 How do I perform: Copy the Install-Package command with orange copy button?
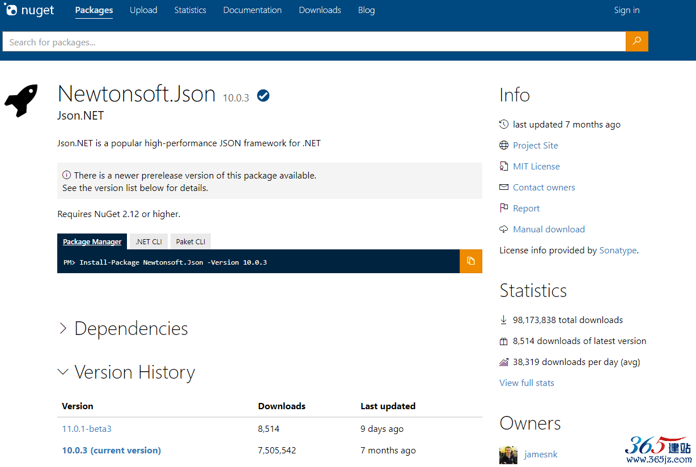point(470,261)
